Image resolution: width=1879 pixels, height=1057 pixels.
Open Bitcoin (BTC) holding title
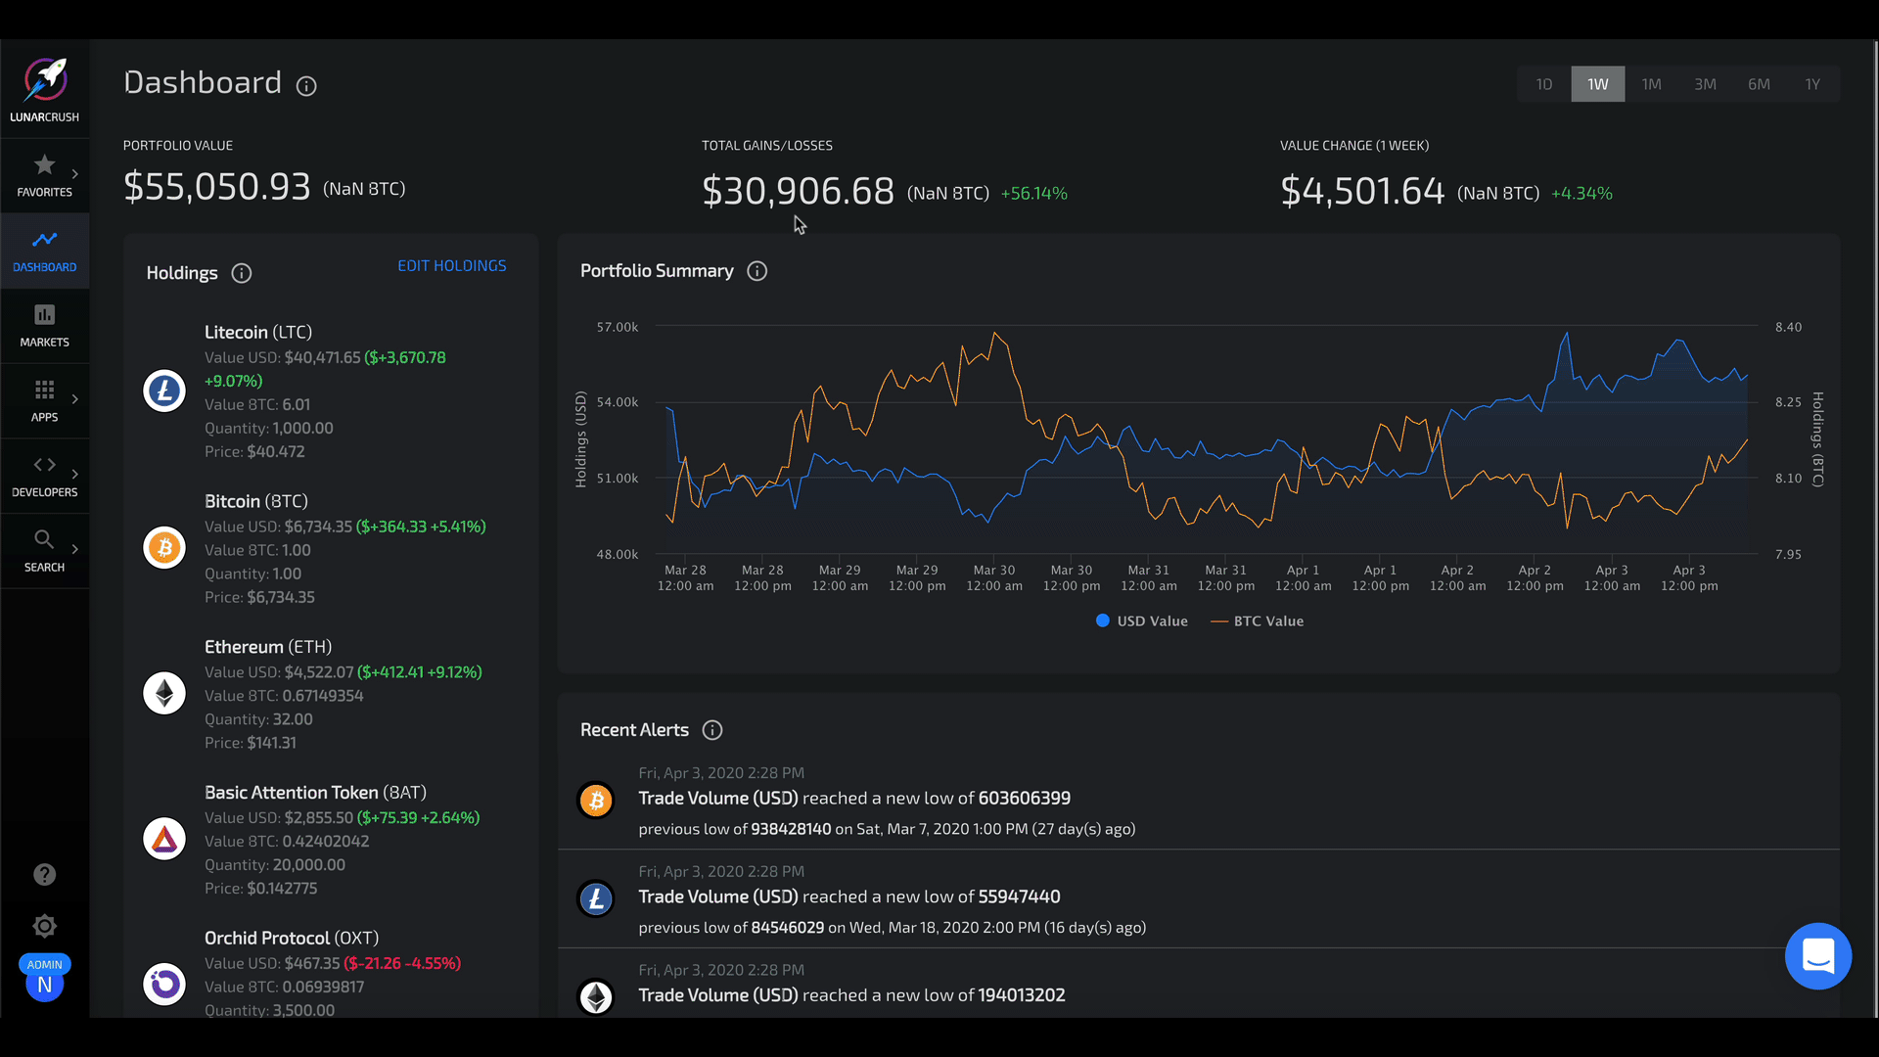tap(256, 501)
